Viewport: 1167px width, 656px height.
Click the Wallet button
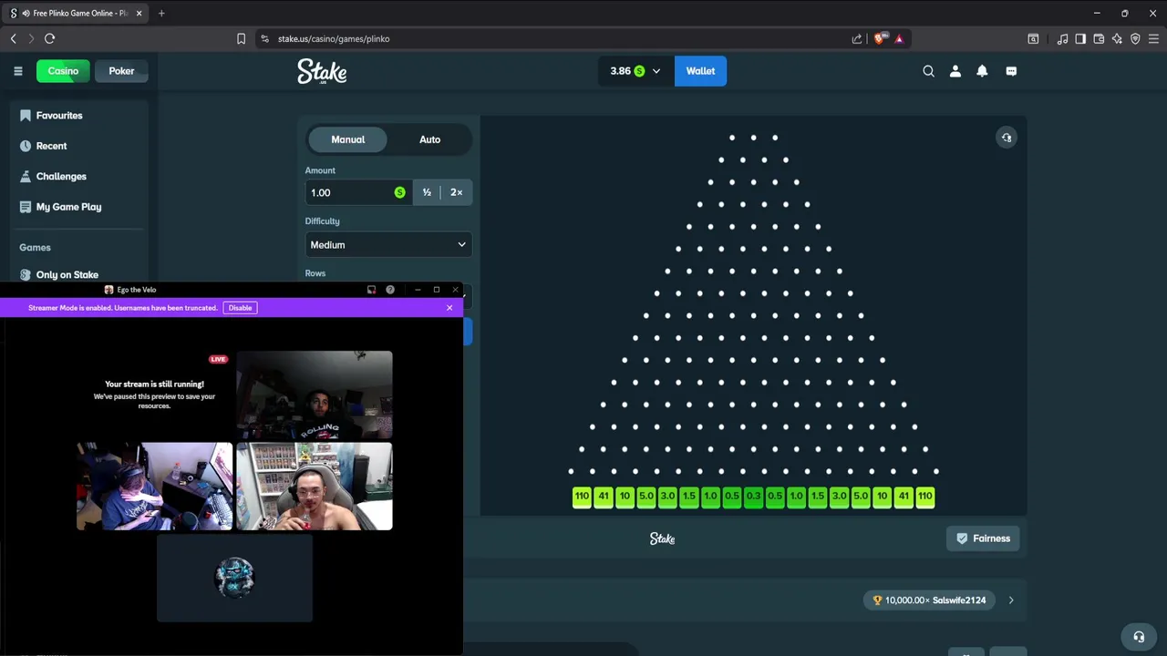pyautogui.click(x=700, y=71)
